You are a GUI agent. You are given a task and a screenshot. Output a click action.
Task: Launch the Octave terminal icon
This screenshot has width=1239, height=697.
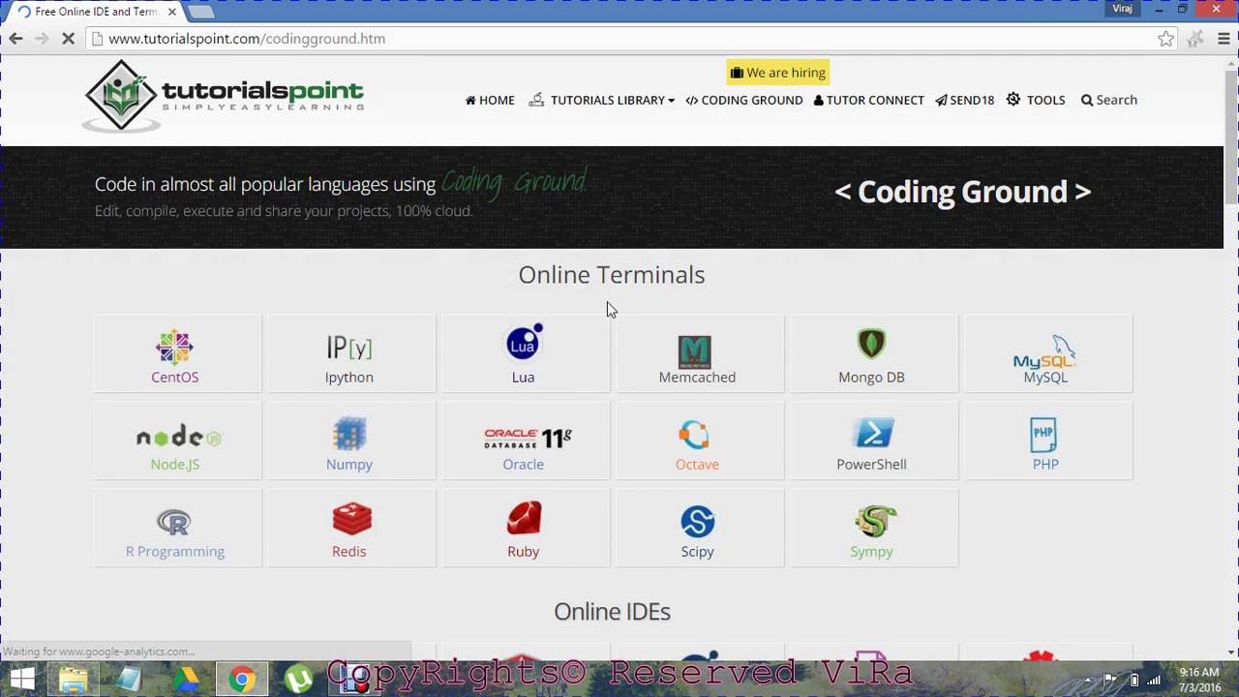(x=694, y=435)
